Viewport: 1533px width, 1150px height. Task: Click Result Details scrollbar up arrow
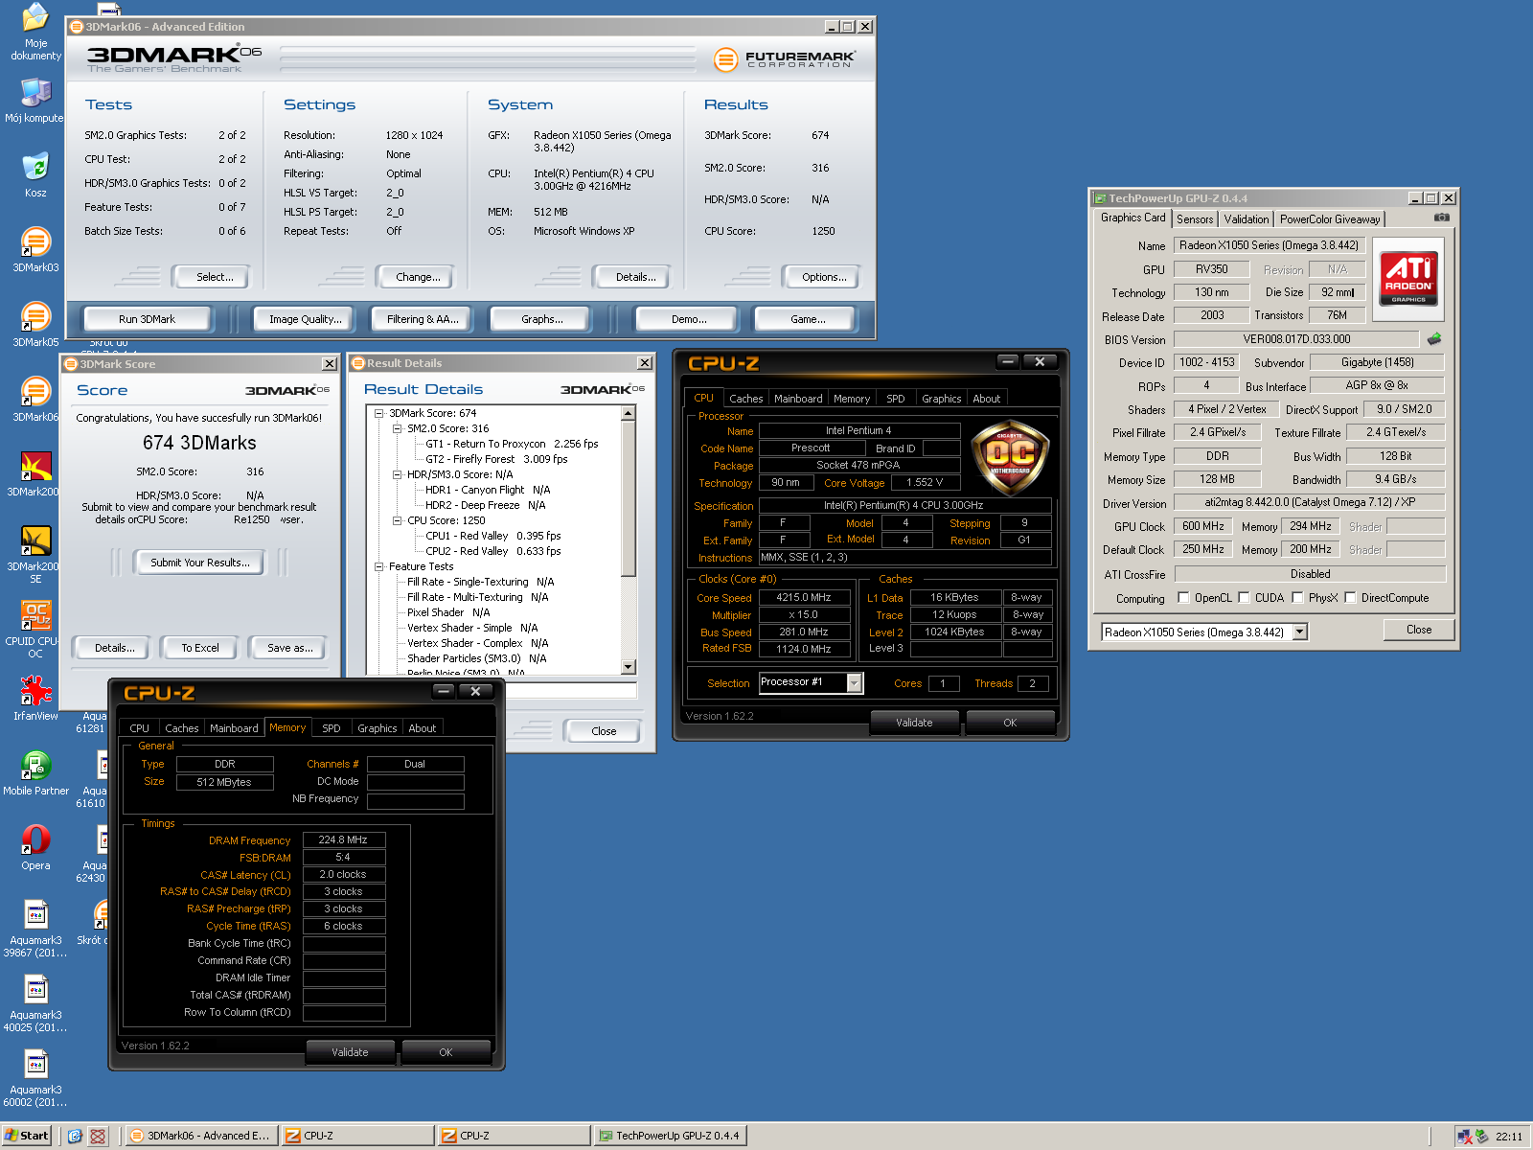pyautogui.click(x=629, y=413)
